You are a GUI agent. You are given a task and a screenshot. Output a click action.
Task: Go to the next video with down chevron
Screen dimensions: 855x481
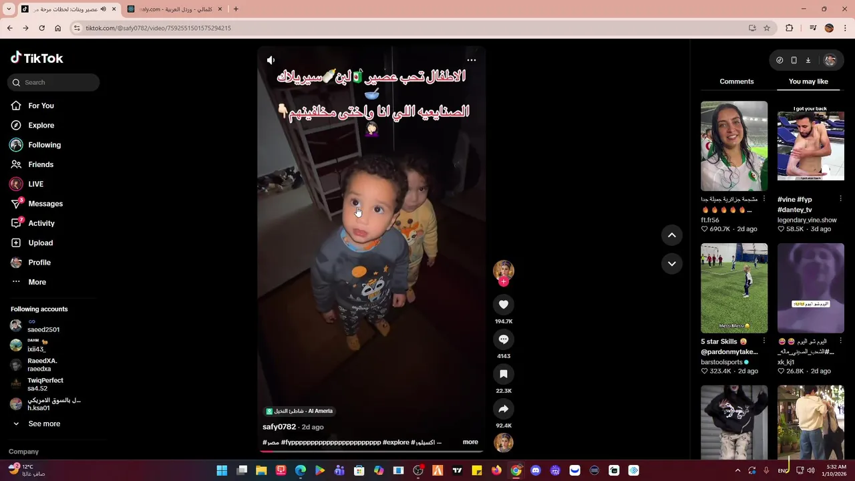point(672,264)
